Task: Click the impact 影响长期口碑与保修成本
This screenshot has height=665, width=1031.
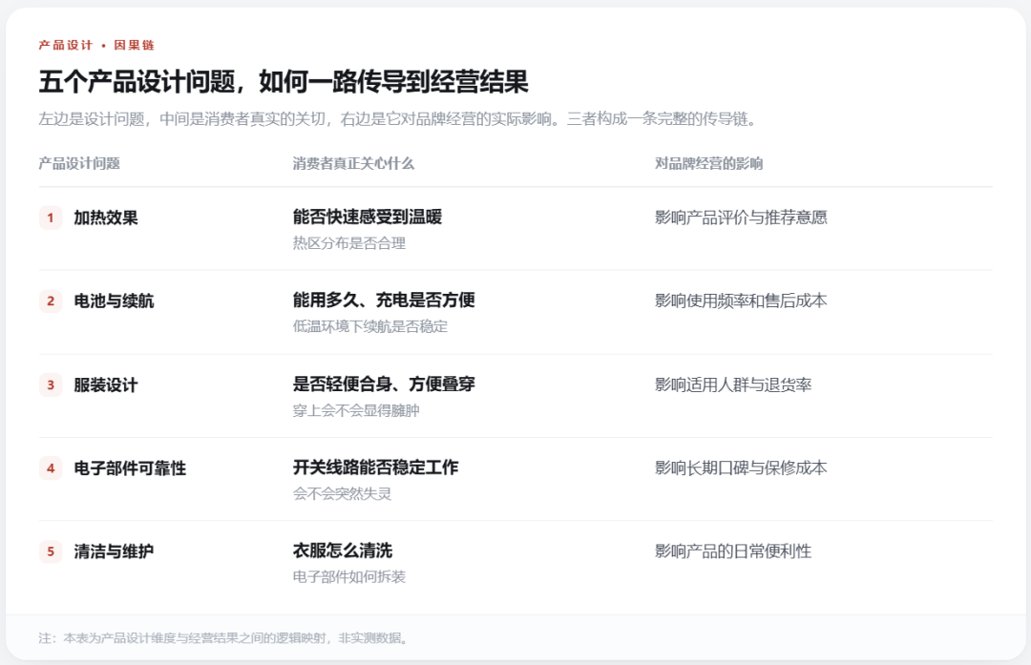Action: [741, 468]
